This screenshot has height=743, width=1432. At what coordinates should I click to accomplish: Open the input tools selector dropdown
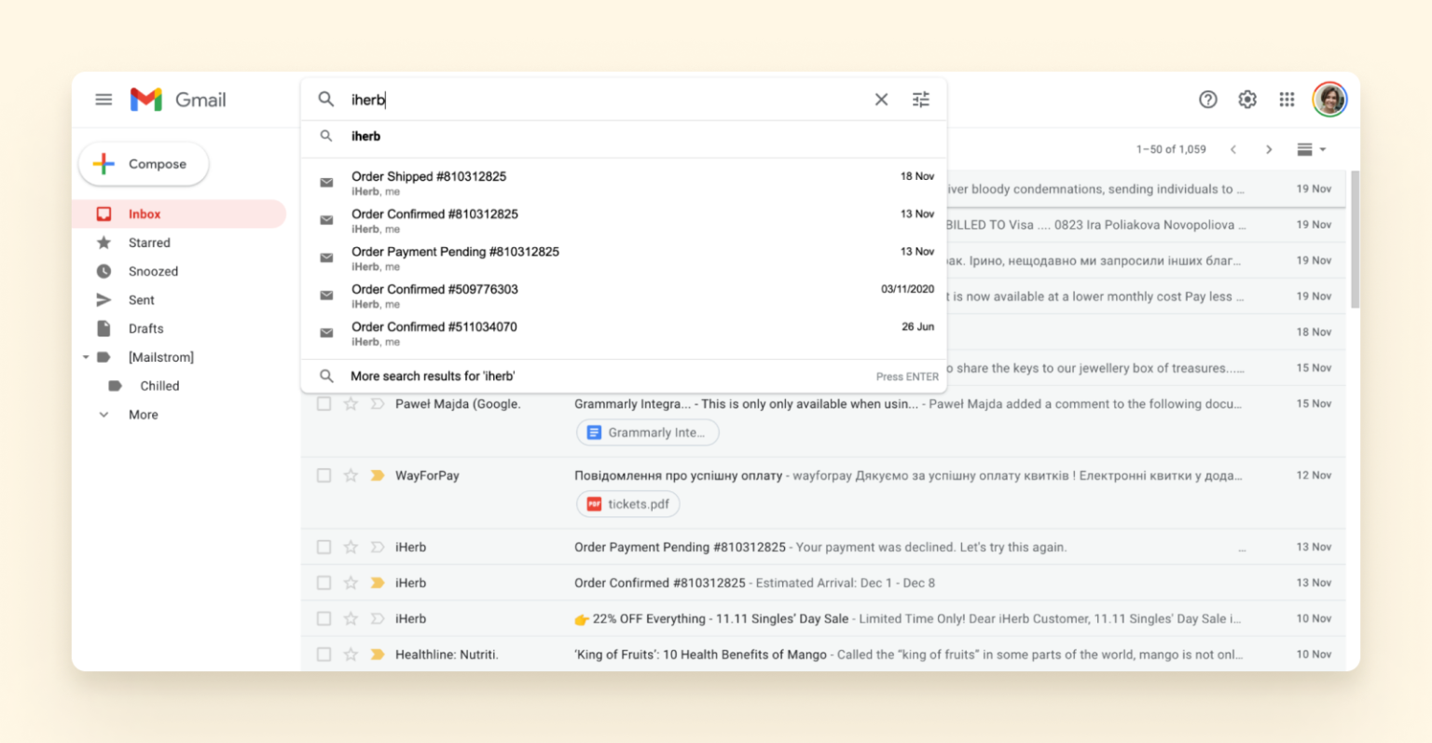(x=1311, y=149)
